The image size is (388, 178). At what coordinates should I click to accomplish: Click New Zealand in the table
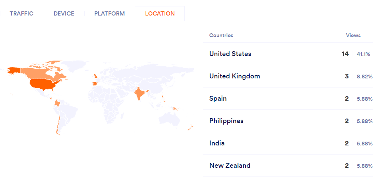pyautogui.click(x=230, y=166)
